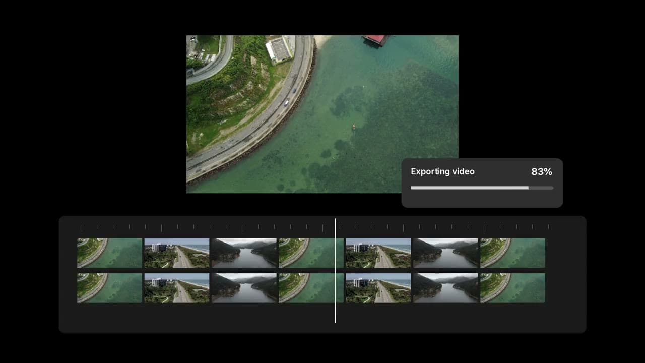Select last coastal road clip in top track
The image size is (645, 363).
tap(512, 253)
